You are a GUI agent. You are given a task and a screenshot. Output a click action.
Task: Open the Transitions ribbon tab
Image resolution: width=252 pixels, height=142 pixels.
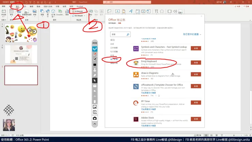31,6
